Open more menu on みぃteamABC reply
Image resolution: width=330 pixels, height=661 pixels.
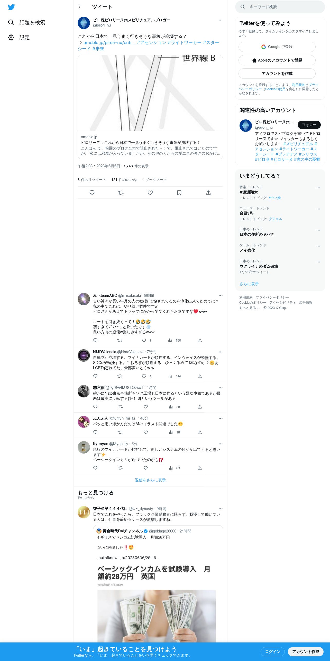tap(221, 295)
